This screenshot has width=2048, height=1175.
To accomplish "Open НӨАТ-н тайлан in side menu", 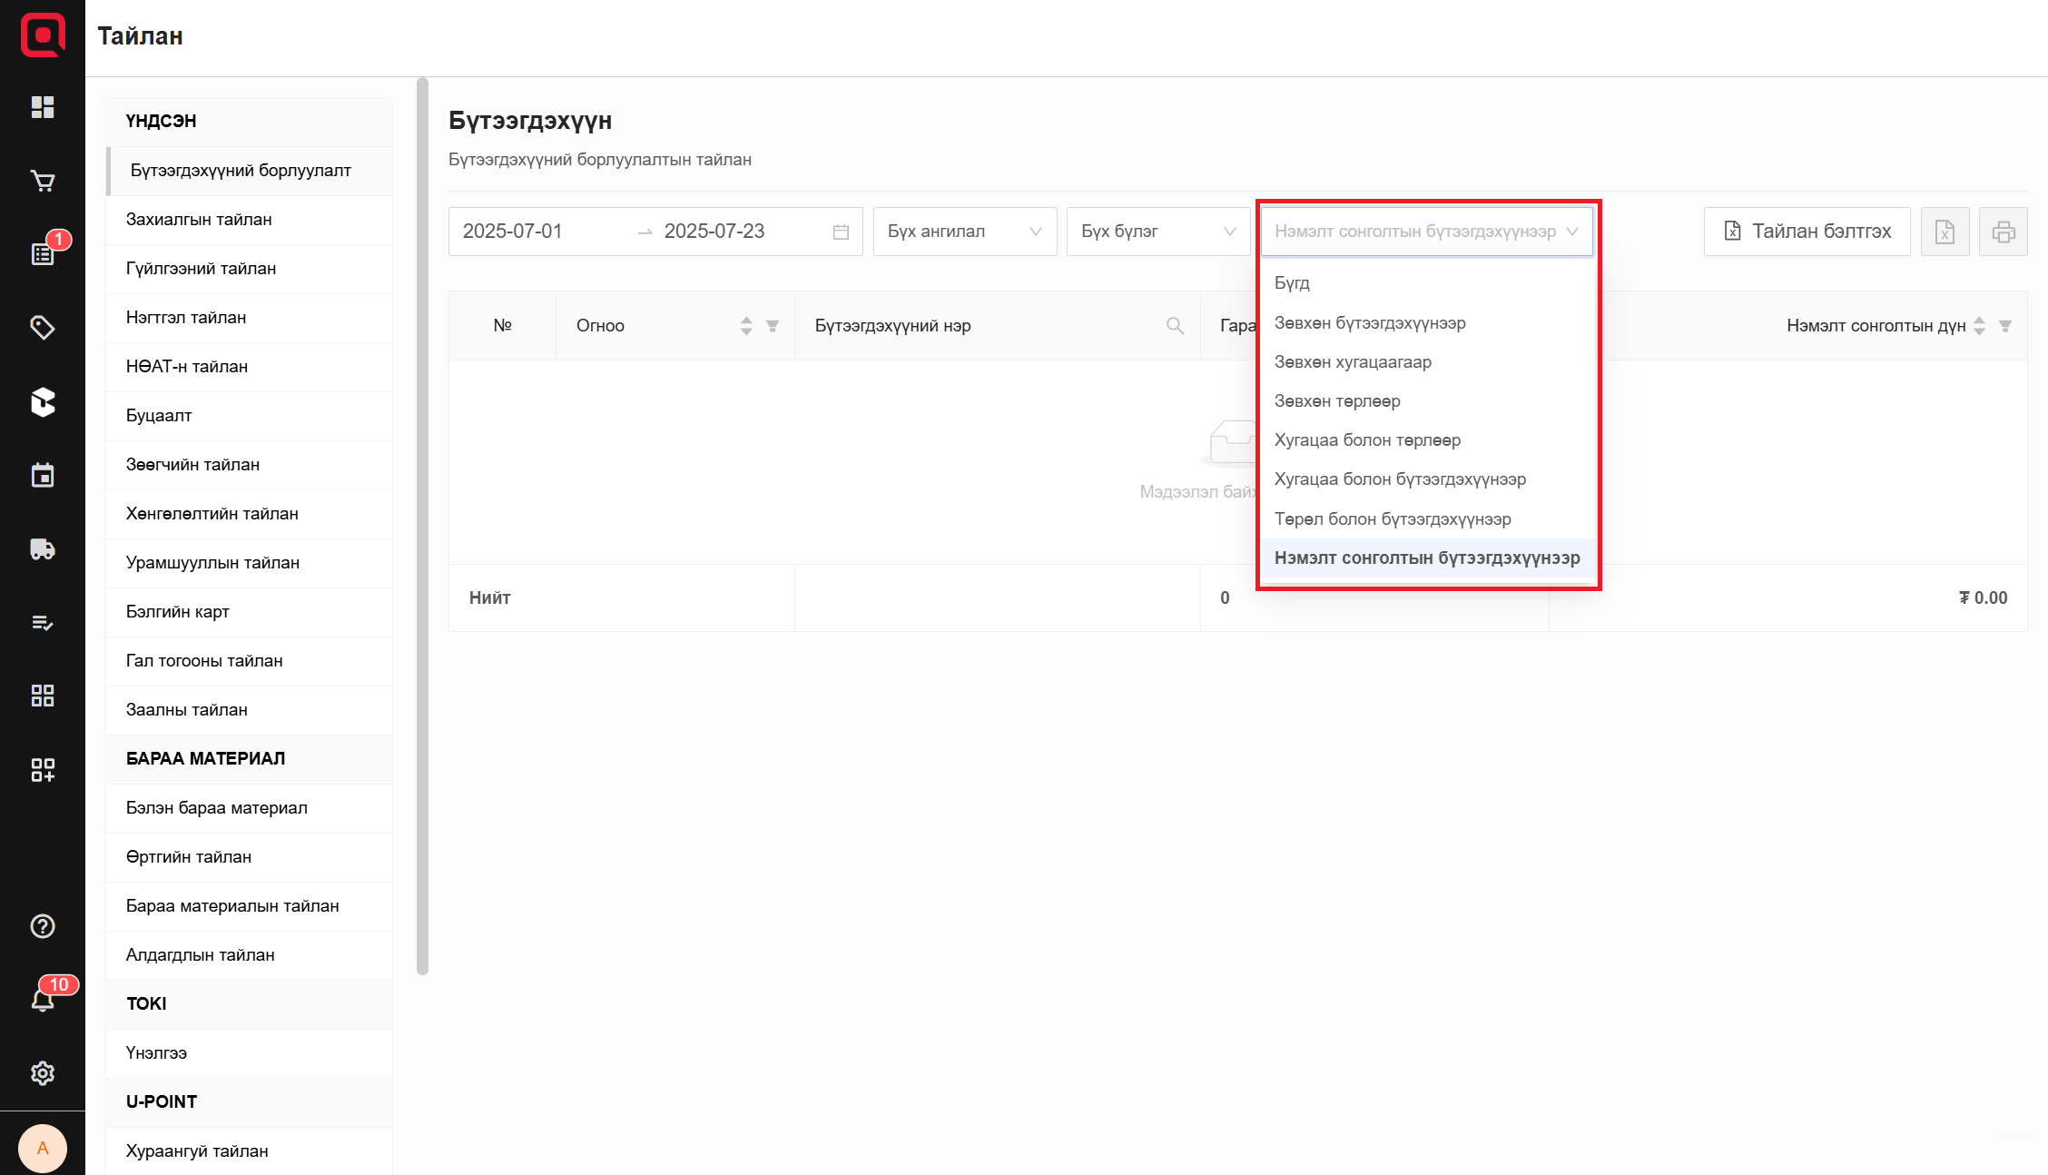I will [x=187, y=367].
